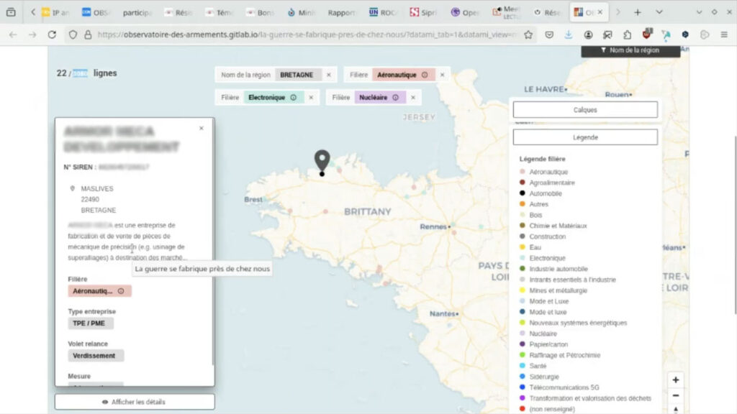Go back to previous page
The width and height of the screenshot is (737, 414).
(13, 34)
